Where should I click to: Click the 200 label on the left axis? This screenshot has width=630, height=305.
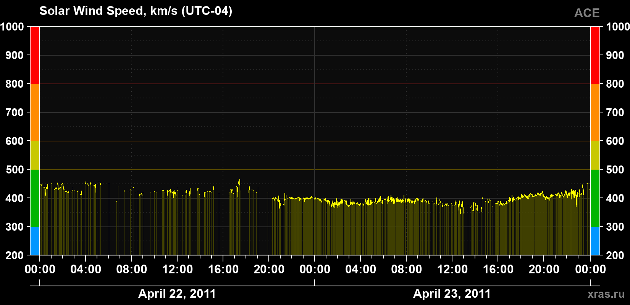pyautogui.click(x=15, y=255)
